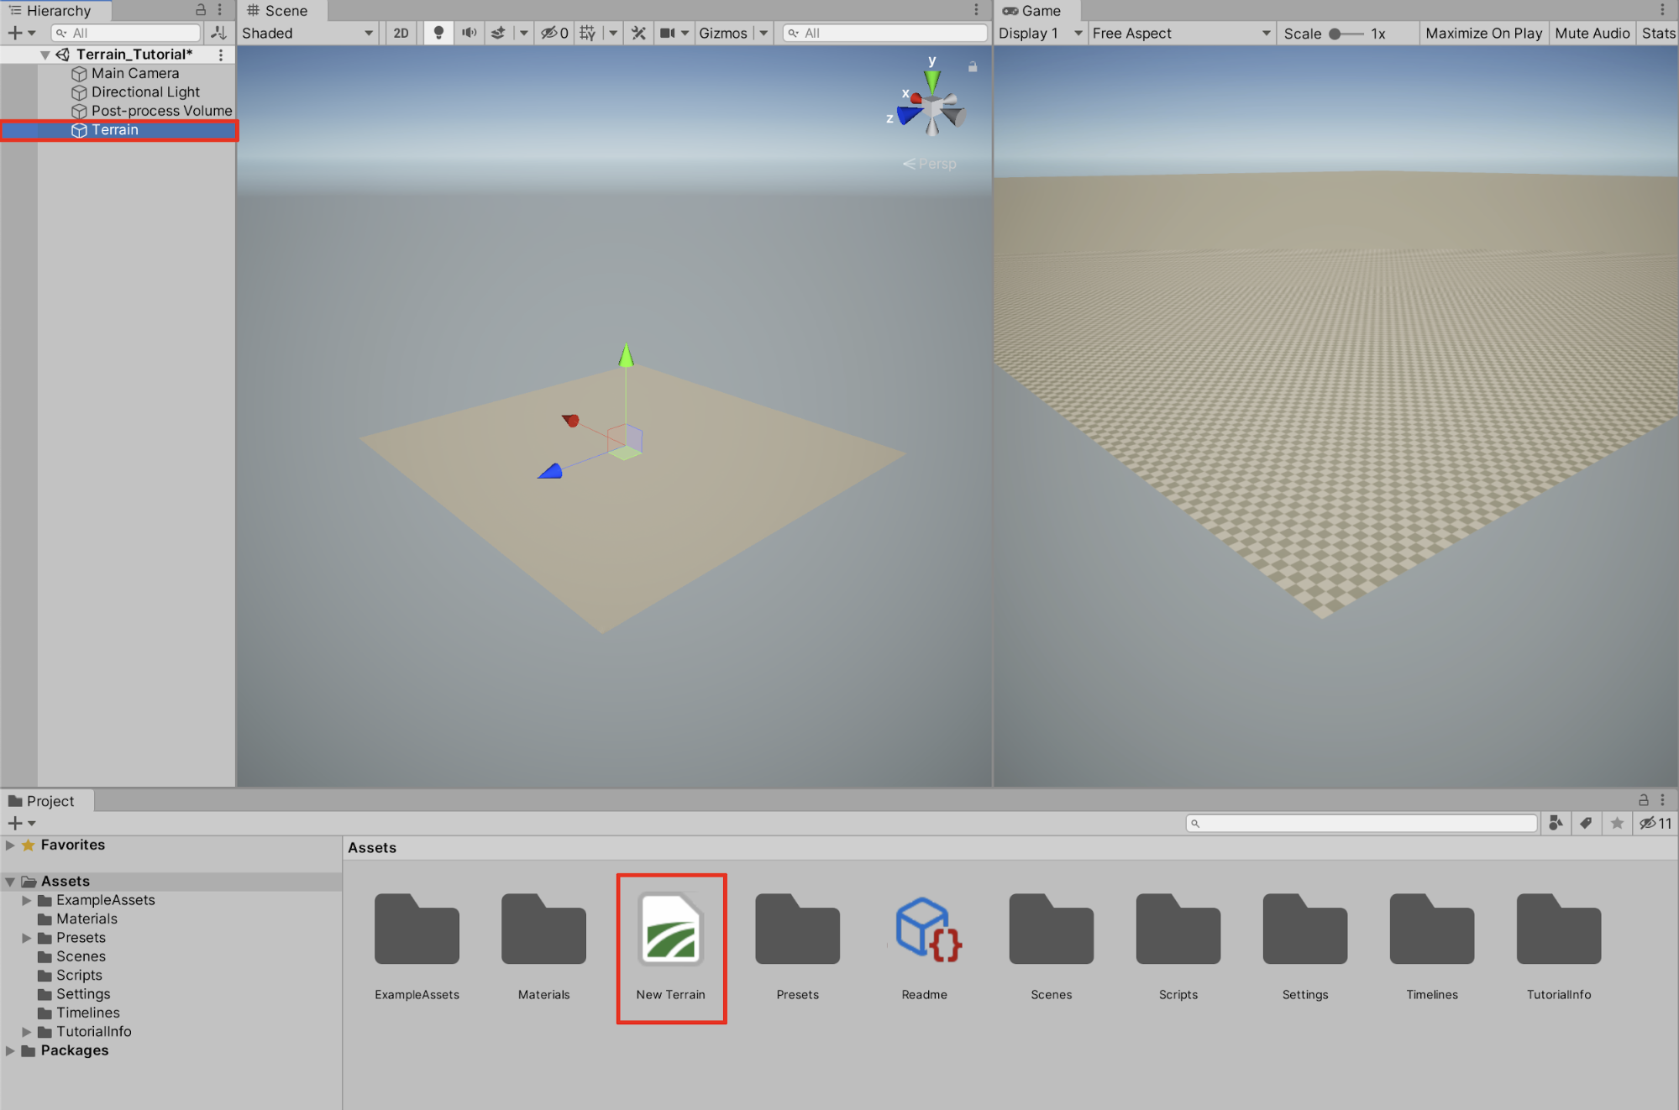1679x1110 pixels.
Task: Click scene effects skybox icon
Action: (x=499, y=33)
